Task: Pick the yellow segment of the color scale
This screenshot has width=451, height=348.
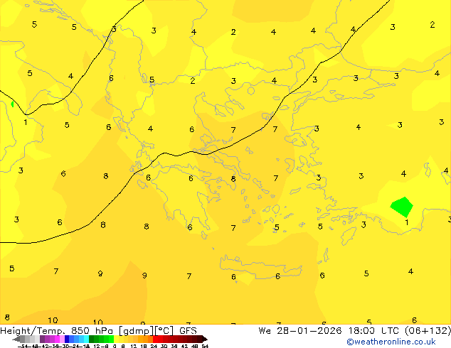Action: (120, 339)
